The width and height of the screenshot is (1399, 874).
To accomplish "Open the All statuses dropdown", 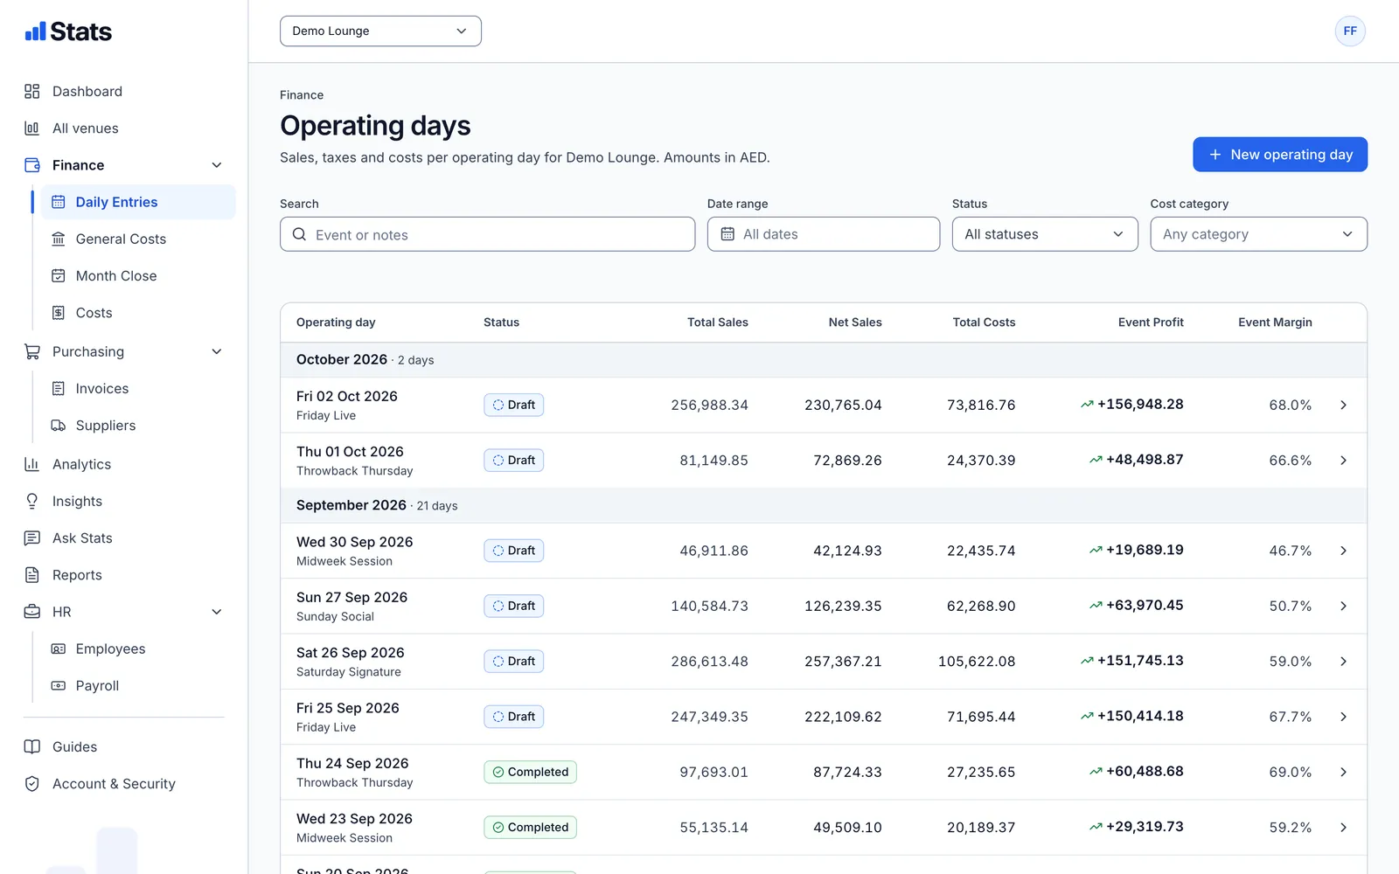I will click(1045, 234).
